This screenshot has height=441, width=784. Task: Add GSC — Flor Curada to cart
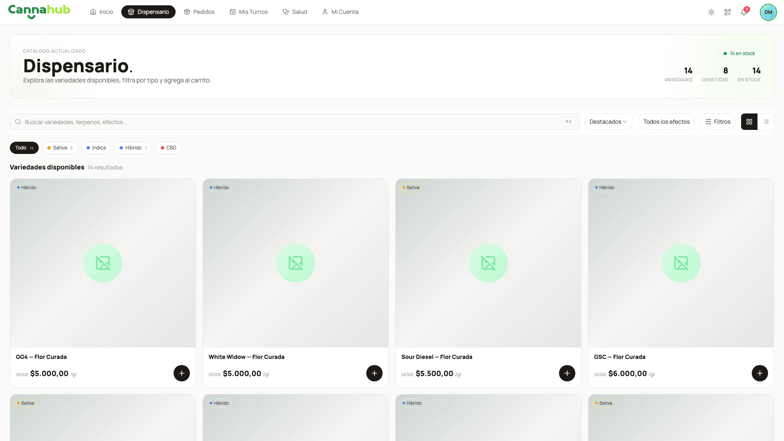click(760, 373)
